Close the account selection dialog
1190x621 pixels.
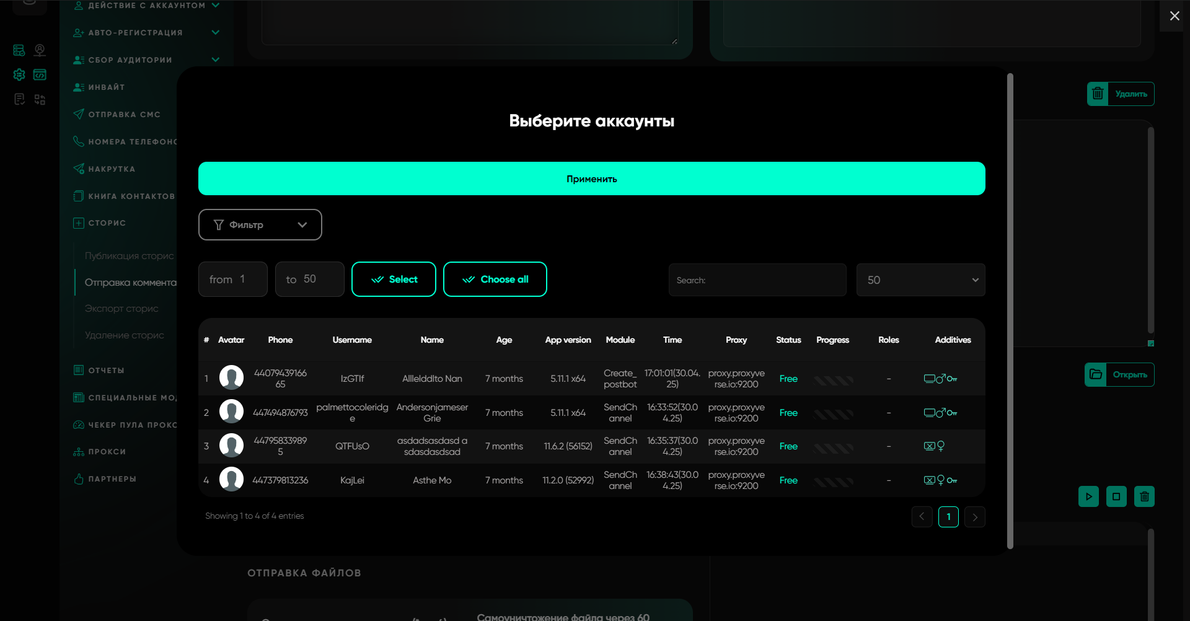(1174, 16)
